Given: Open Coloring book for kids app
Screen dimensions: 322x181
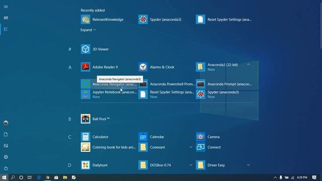Looking at the screenshot, I should point(109,147).
